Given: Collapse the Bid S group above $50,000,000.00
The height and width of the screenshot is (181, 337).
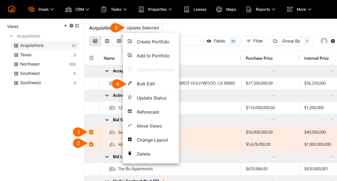Looking at the screenshot, I should [107, 120].
